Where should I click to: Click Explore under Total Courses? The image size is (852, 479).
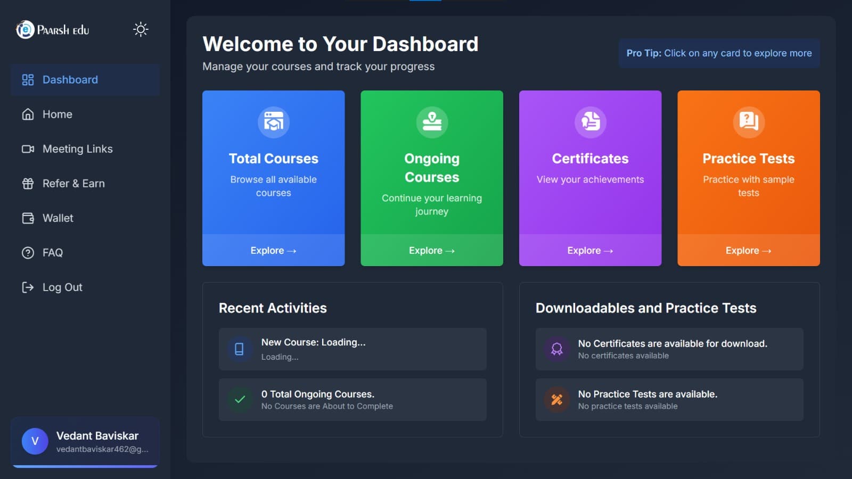273,250
